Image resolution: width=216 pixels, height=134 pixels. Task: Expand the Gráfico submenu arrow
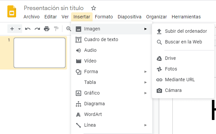click(x=146, y=93)
